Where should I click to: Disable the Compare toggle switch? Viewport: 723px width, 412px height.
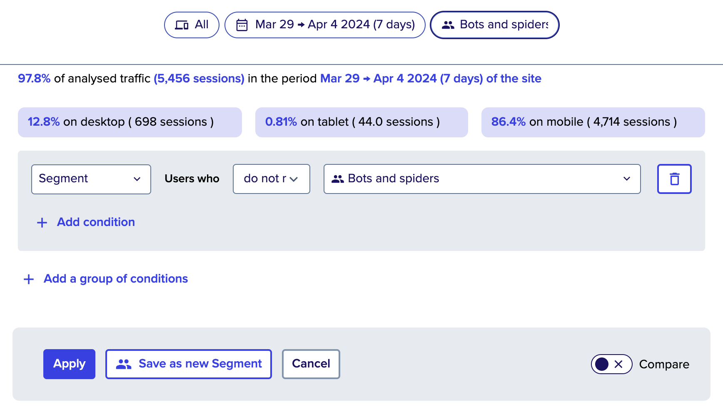pos(611,364)
